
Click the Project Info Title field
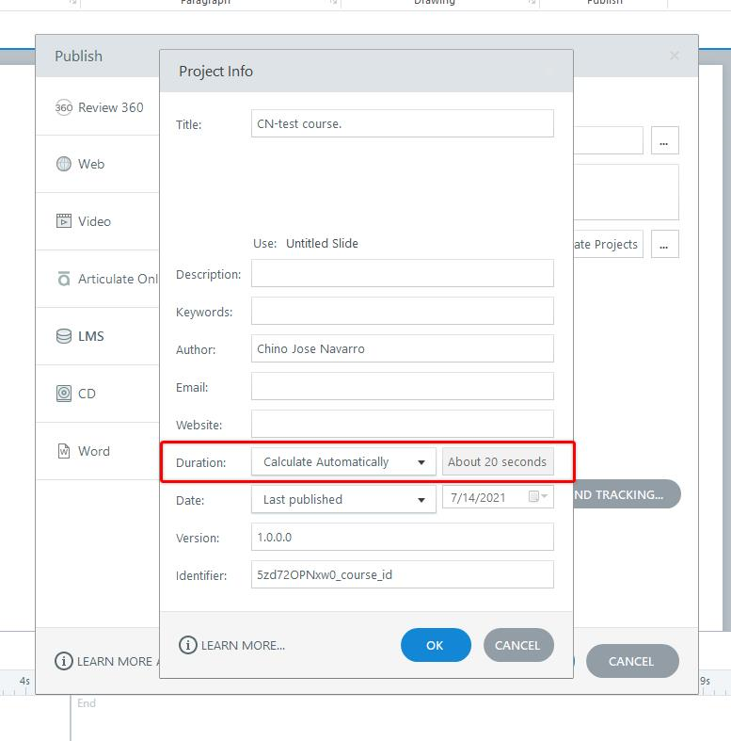click(403, 124)
